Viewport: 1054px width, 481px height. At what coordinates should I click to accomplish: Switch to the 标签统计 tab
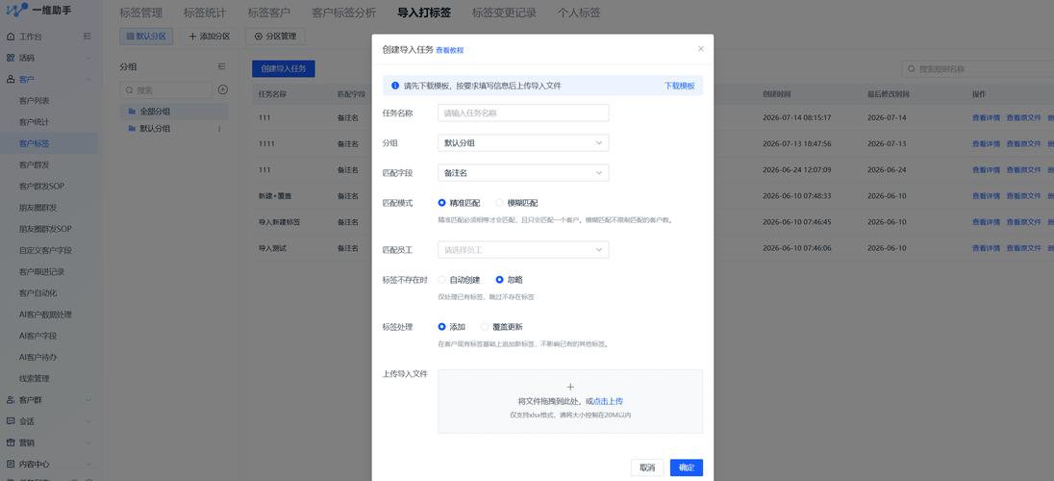pyautogui.click(x=205, y=13)
